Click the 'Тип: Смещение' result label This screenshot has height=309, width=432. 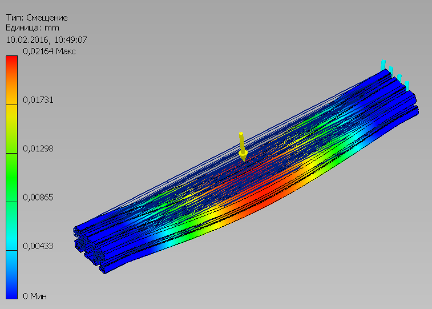[x=37, y=18]
